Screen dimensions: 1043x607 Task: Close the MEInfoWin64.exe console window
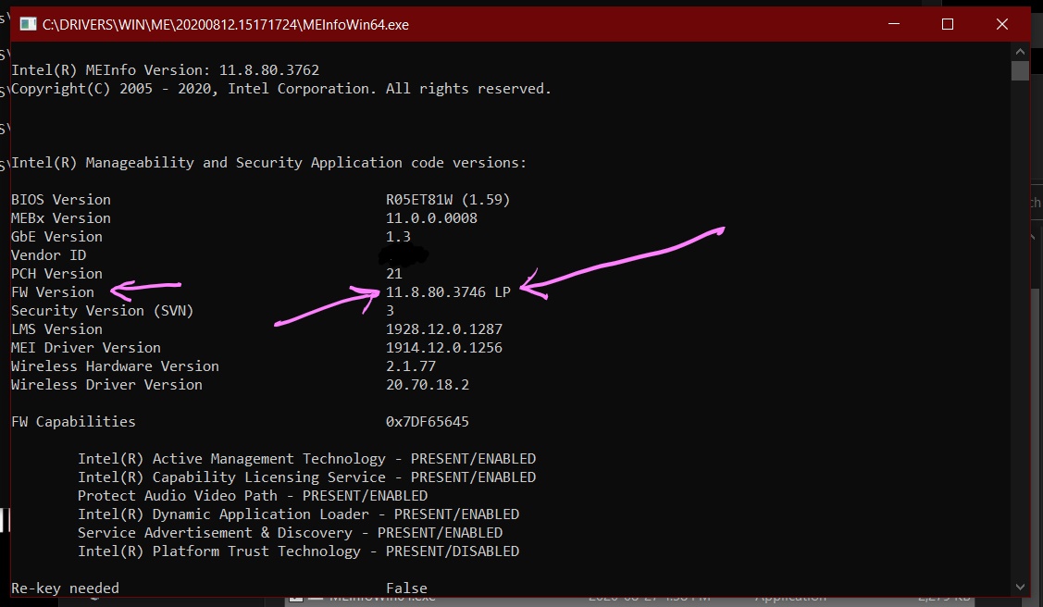(x=1002, y=25)
